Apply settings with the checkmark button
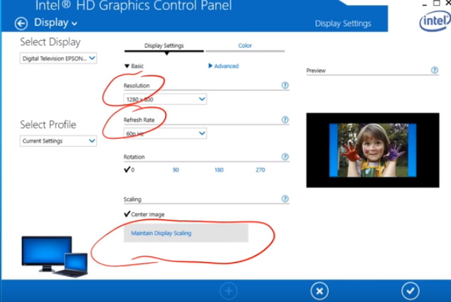Image resolution: width=451 pixels, height=302 pixels. pos(410,291)
